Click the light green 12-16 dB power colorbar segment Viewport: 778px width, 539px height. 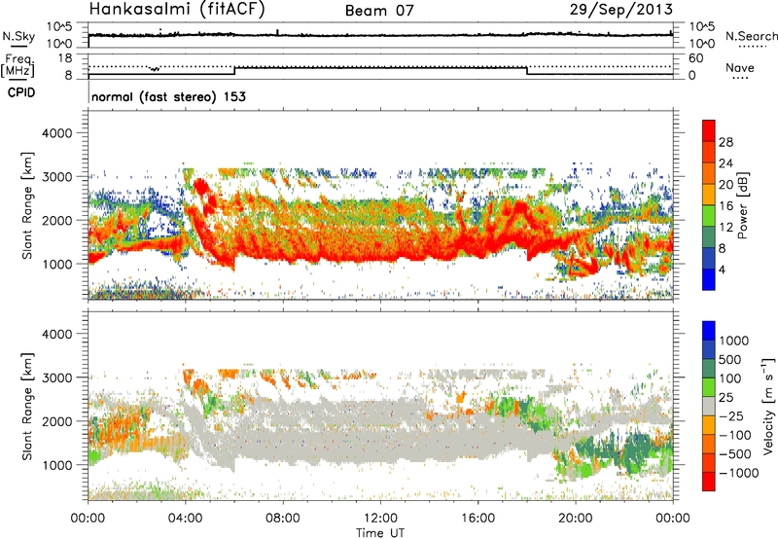pyautogui.click(x=709, y=215)
